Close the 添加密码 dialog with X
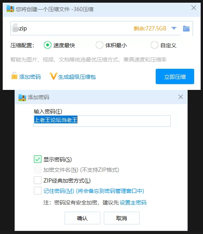 [181, 97]
